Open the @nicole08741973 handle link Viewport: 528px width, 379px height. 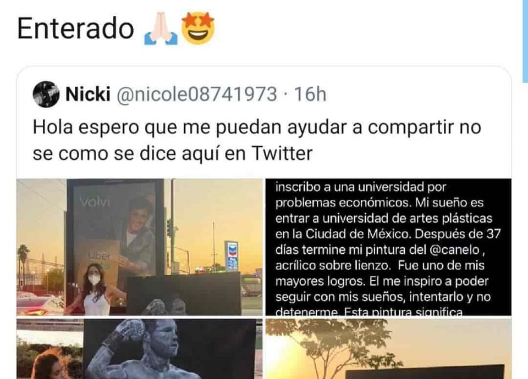point(197,94)
